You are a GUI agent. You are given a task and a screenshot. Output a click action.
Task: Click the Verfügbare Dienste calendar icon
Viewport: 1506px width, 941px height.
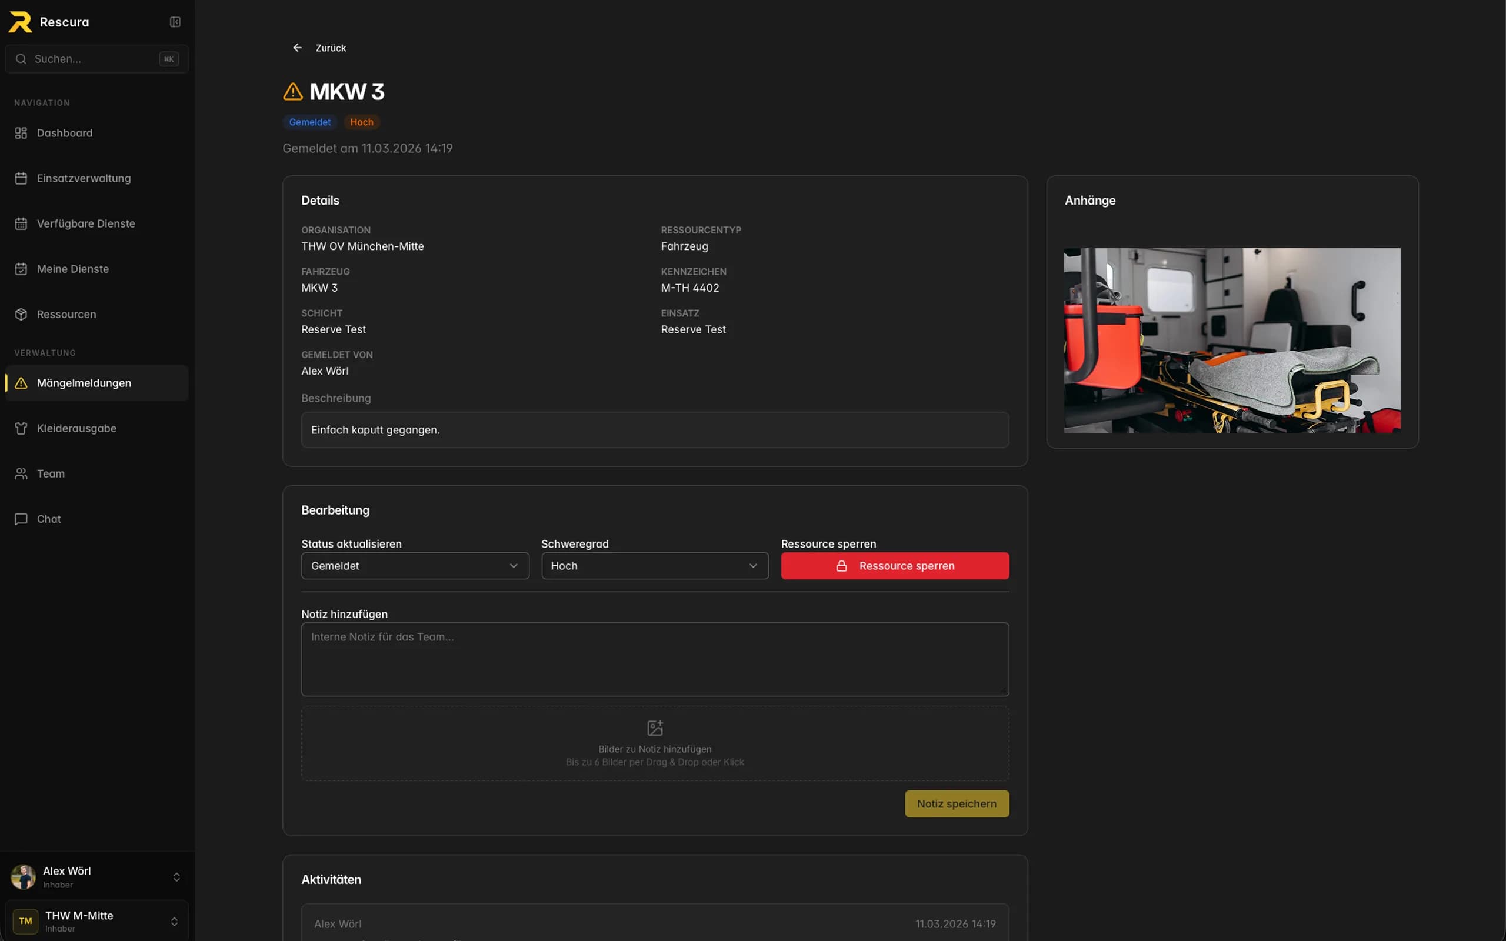(21, 223)
